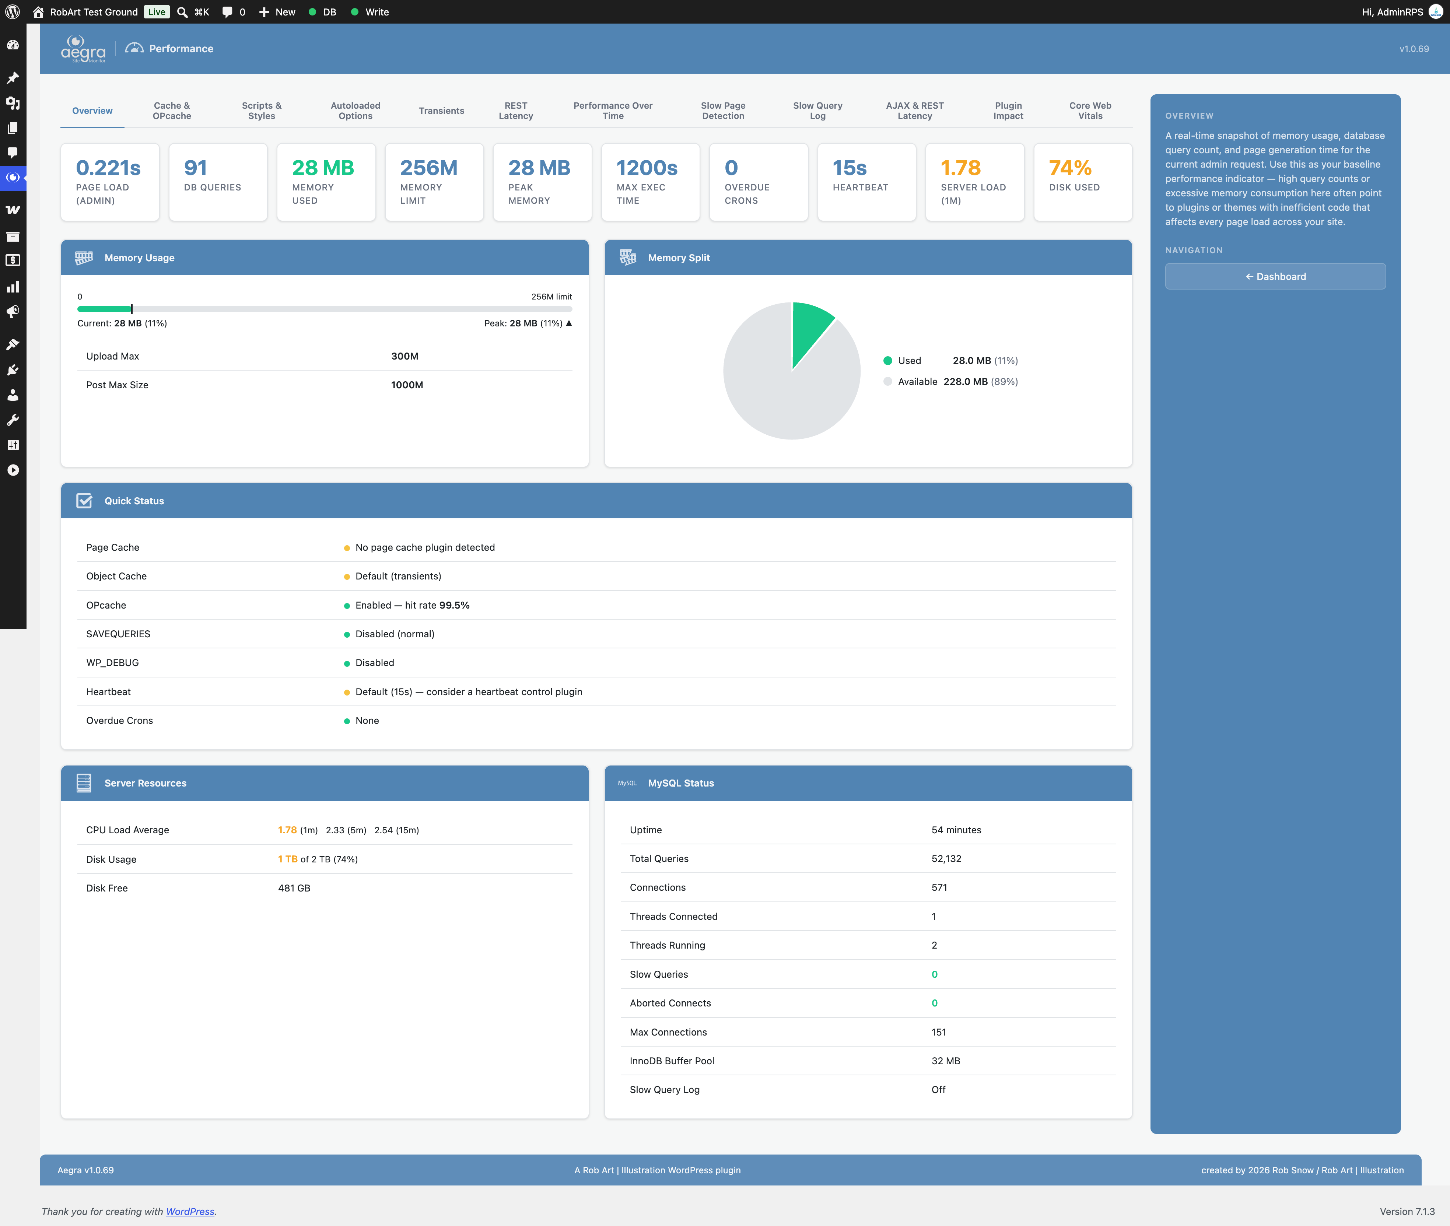1450x1226 pixels.
Task: Open Posts via the pushpin sidebar icon
Action: [13, 78]
